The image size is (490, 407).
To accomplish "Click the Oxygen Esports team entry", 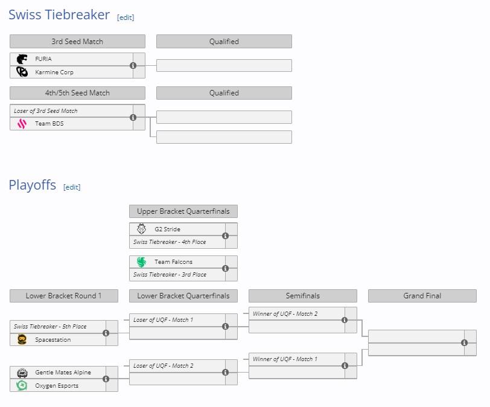I will click(58, 385).
